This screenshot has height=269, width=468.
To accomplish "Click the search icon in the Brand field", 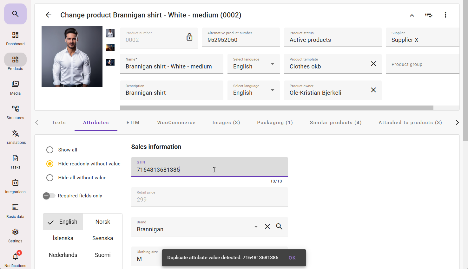I will (279, 227).
